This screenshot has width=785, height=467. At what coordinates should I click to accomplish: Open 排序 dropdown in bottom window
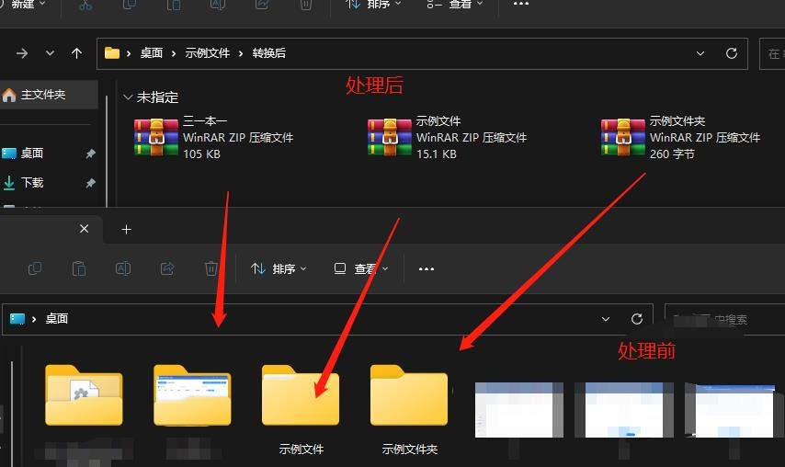279,268
